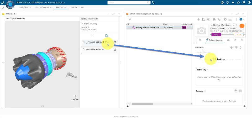This screenshot has width=252, height=118.
Task: Select the Jet Engine AVI.2.4 document row
Action: 99,50
